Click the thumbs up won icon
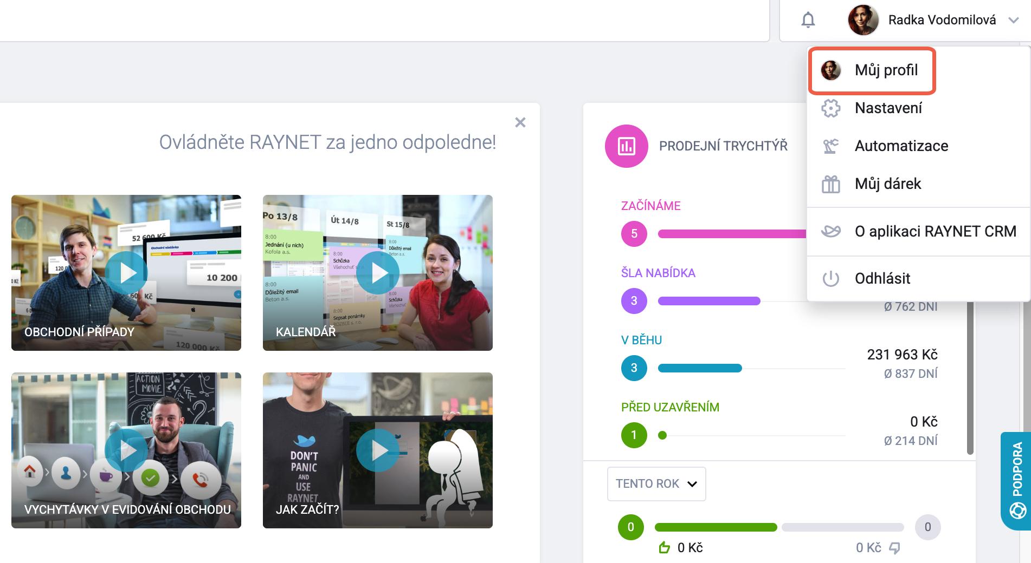The height and width of the screenshot is (563, 1031). 665,548
